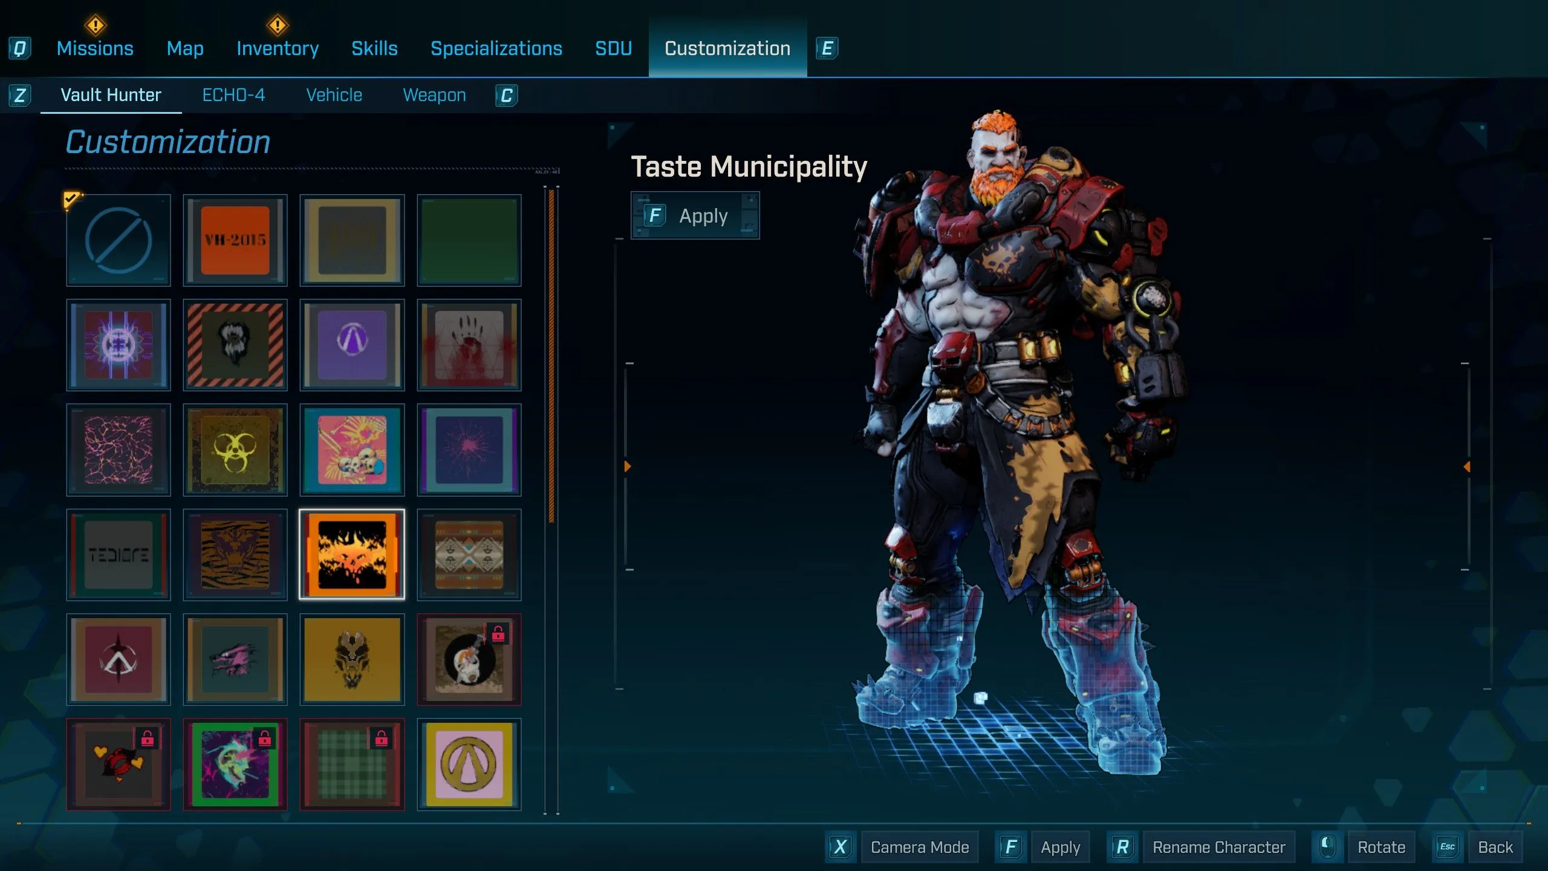The image size is (1548, 871).
Task: Select the pink and yellow vault symbol tile
Action: pos(469,765)
